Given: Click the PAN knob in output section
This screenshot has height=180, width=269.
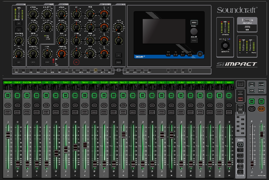Looking at the screenshot, I should [118, 41].
